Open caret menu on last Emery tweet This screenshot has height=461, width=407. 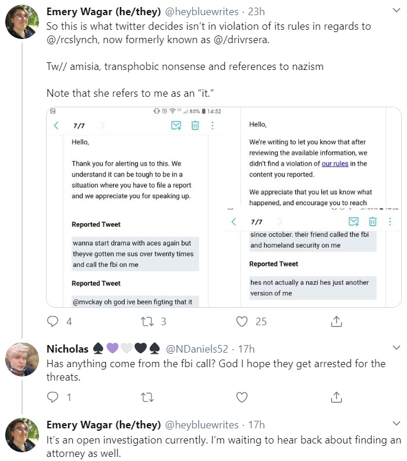coord(397,424)
